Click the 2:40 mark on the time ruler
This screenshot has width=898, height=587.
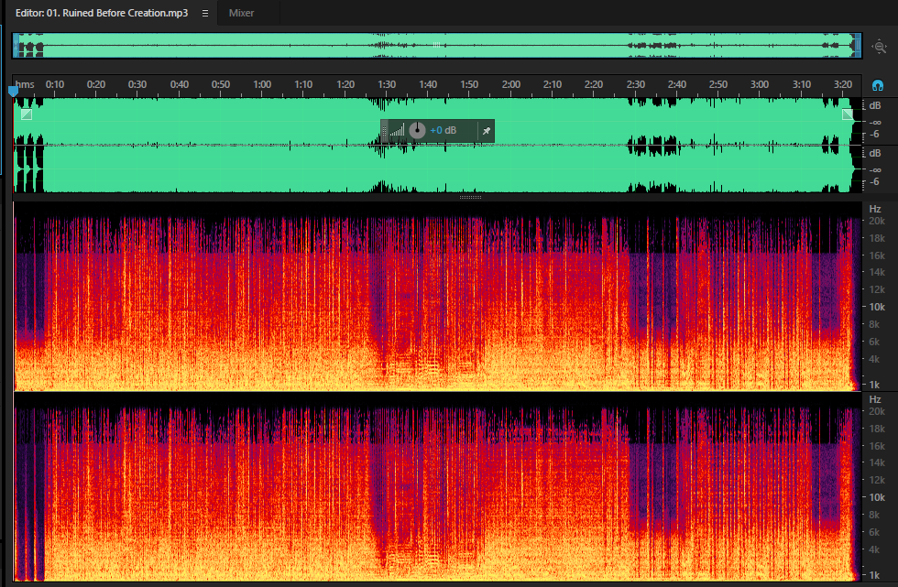677,84
